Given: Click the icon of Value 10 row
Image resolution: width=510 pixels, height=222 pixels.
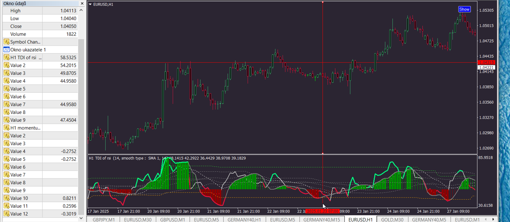Looking at the screenshot, I should coord(6,198).
